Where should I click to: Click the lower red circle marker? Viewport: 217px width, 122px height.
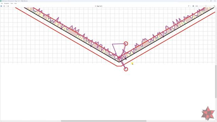[x=126, y=69]
